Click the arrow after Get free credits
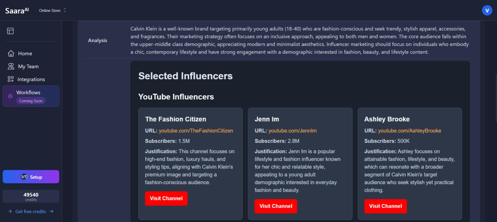This screenshot has width=497, height=222. pos(51,211)
